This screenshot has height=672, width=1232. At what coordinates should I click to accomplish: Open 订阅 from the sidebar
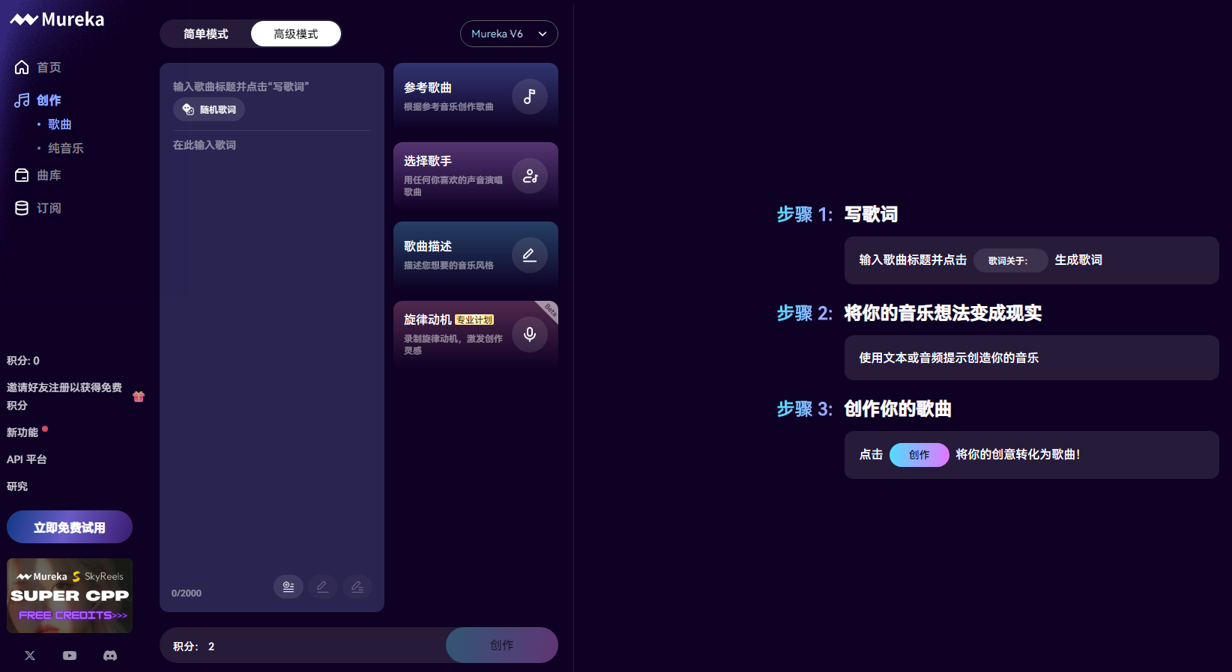tap(49, 208)
